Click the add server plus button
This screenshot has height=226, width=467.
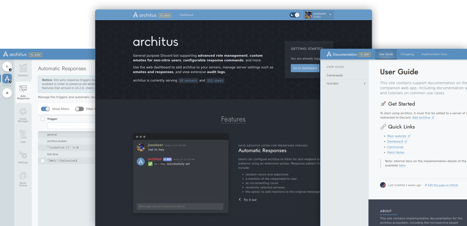pyautogui.click(x=7, y=93)
